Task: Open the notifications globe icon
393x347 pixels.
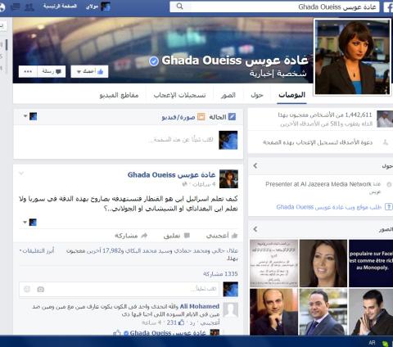Action: coord(2,7)
